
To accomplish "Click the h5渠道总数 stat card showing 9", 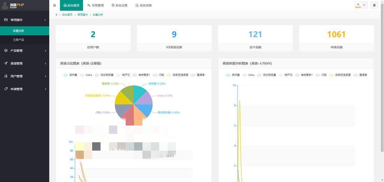I will pos(174,38).
